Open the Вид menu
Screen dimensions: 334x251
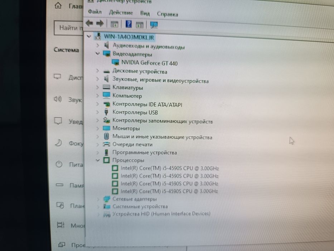click(145, 14)
